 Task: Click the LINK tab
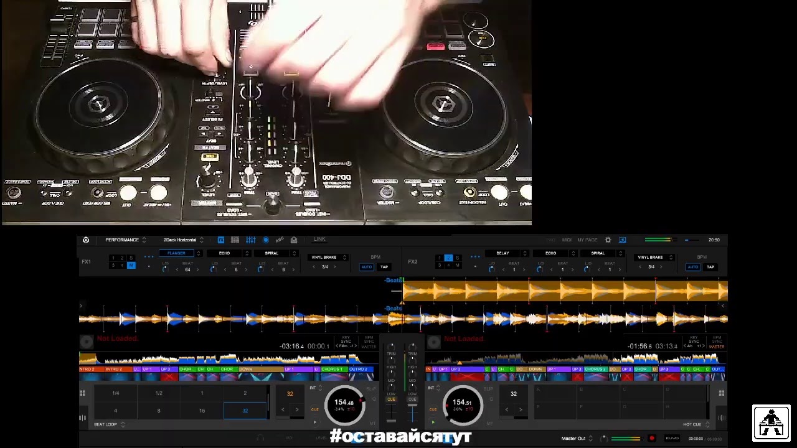(319, 240)
